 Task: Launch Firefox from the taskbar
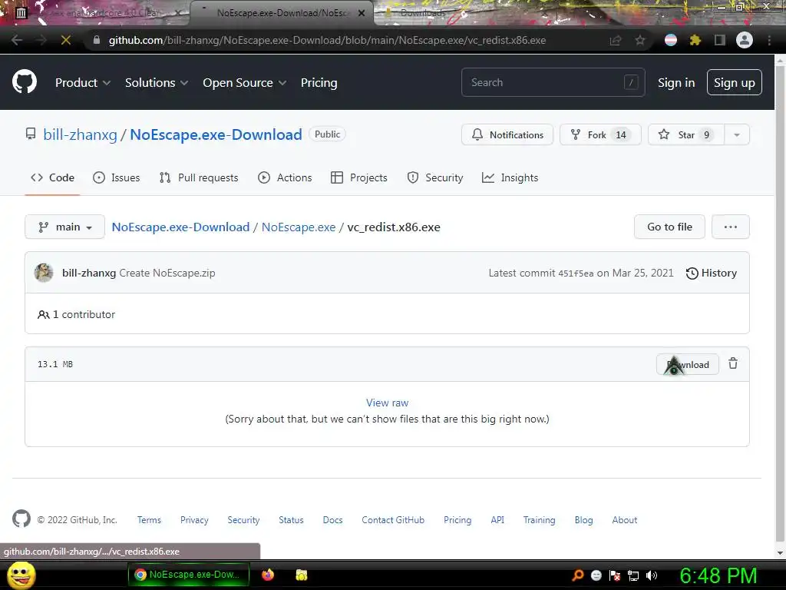(268, 575)
